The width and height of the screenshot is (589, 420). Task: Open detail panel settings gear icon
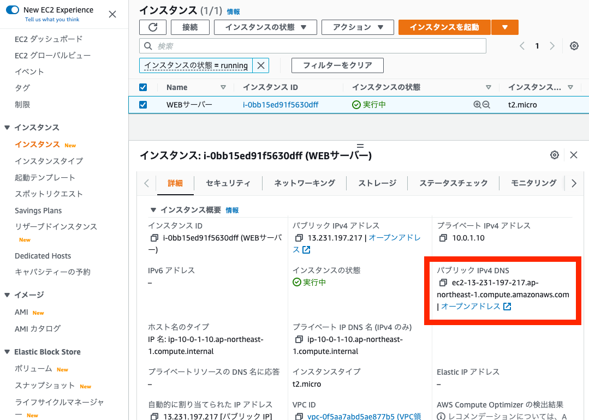pyautogui.click(x=555, y=155)
